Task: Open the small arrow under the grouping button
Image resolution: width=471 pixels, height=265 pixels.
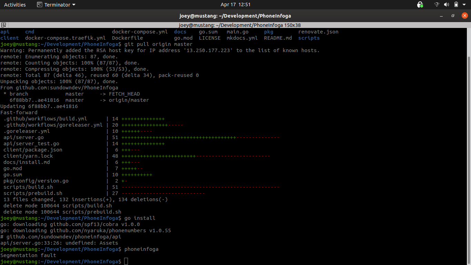Action: [5, 27]
